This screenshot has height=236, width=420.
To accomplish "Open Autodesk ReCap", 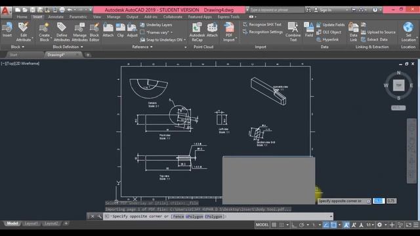I will pos(197,32).
